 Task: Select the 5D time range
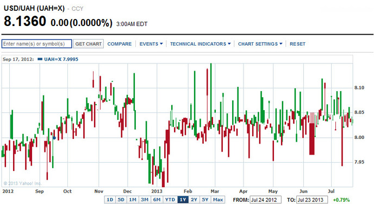point(121,200)
